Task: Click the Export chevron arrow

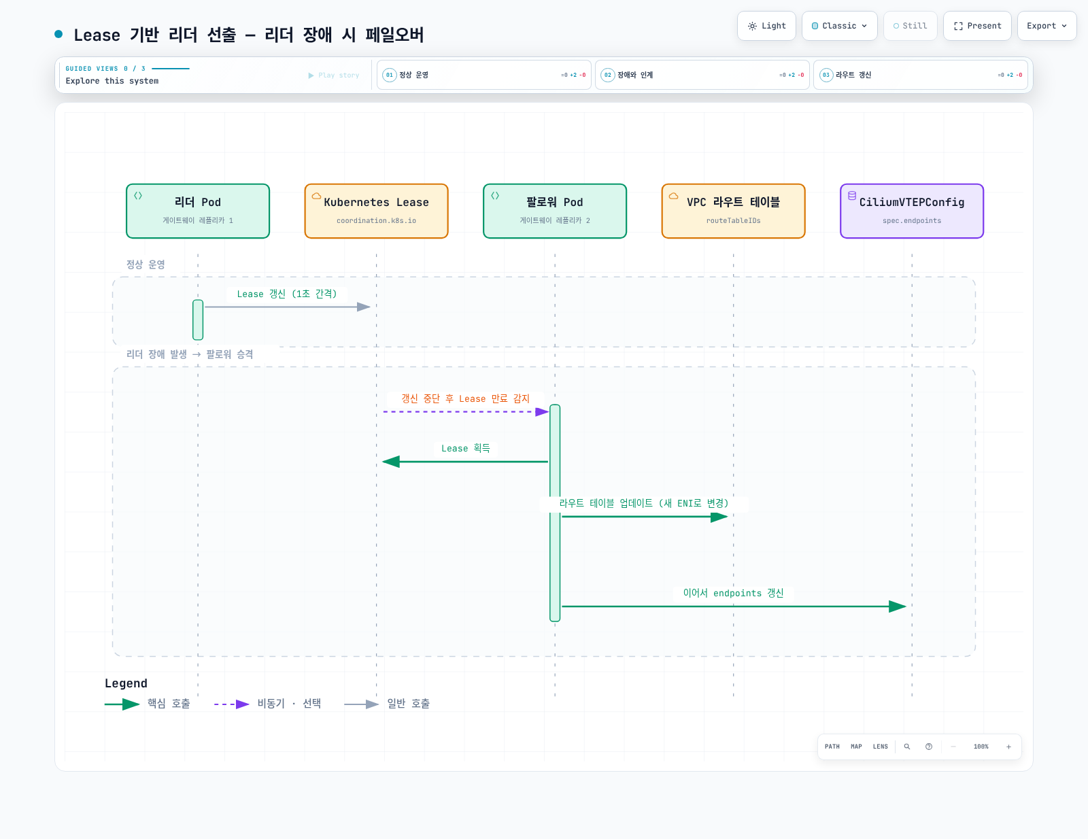Action: 1064,26
